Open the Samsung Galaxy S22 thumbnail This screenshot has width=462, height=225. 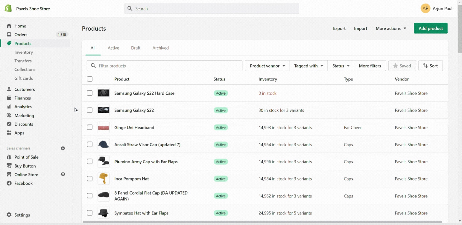(104, 110)
